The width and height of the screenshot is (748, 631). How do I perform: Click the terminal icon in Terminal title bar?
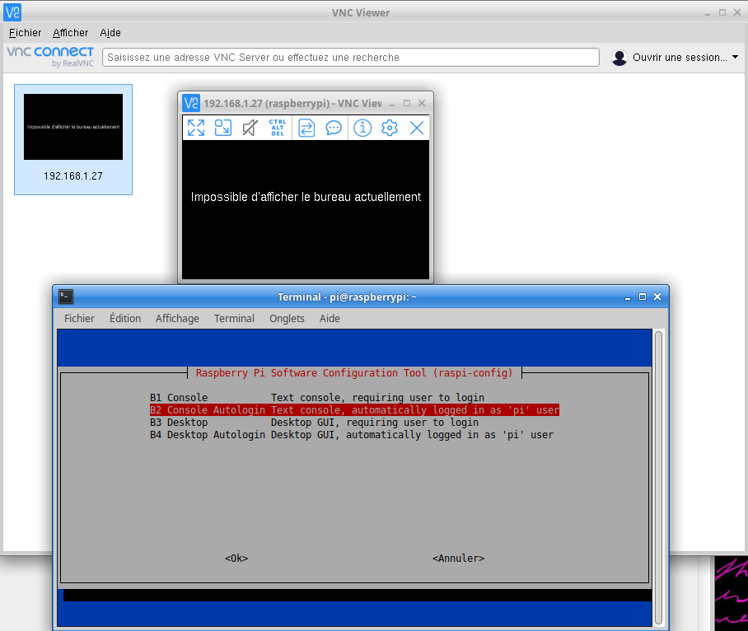66,297
